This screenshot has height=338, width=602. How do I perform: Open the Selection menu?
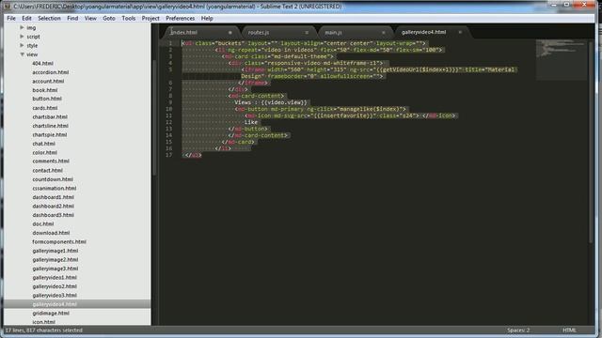(x=49, y=18)
